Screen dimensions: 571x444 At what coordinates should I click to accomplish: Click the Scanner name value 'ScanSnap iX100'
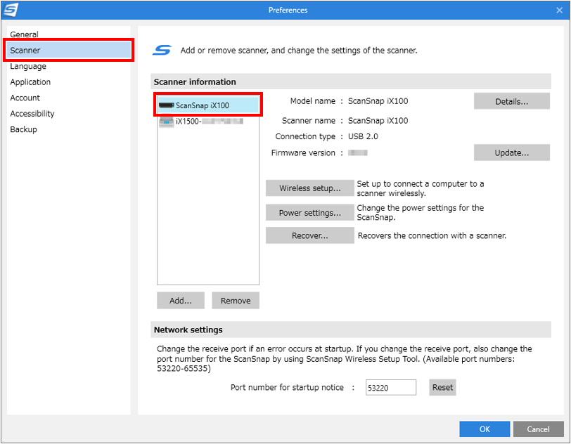coord(378,120)
